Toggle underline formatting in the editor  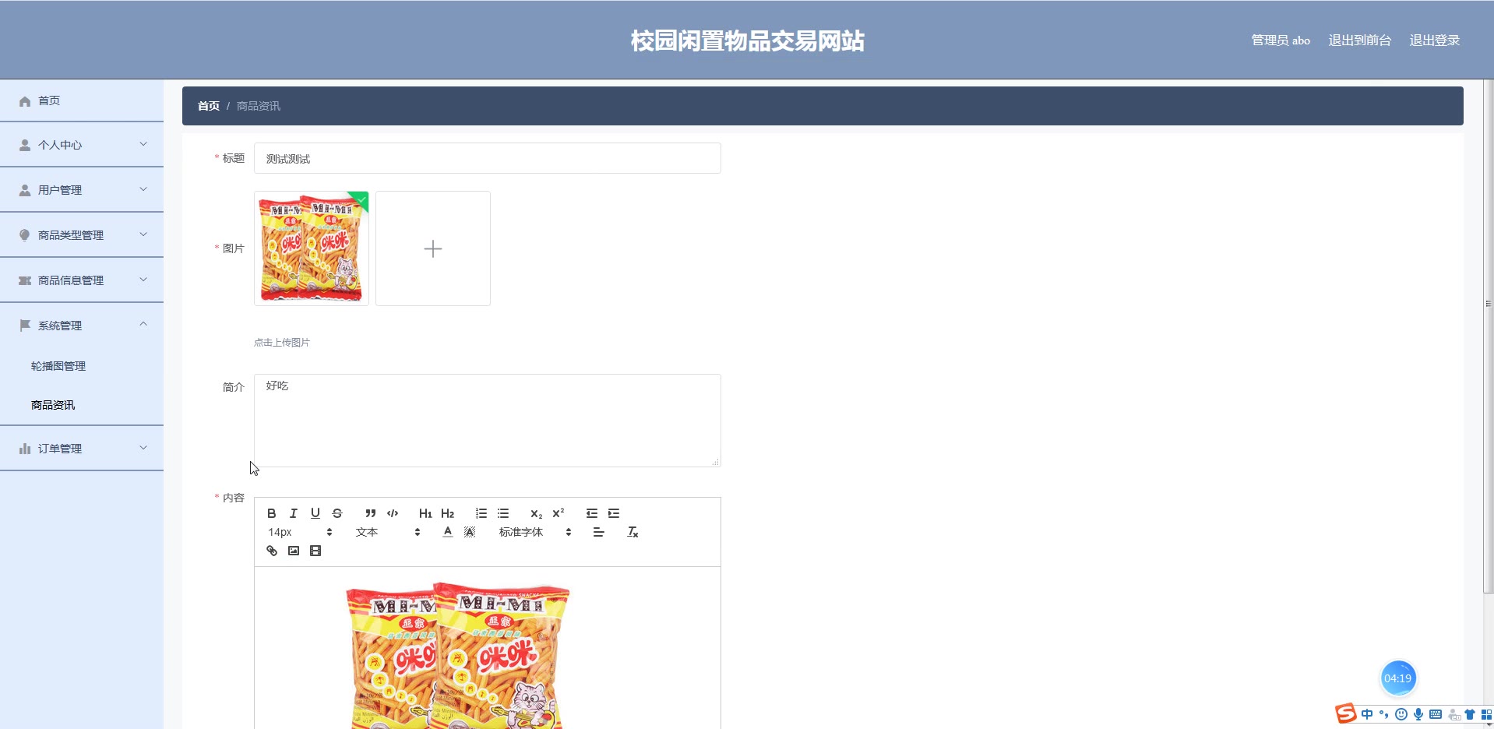pos(315,513)
